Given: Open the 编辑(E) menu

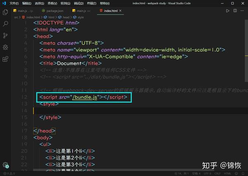Looking at the screenshot, I should coord(27,3).
